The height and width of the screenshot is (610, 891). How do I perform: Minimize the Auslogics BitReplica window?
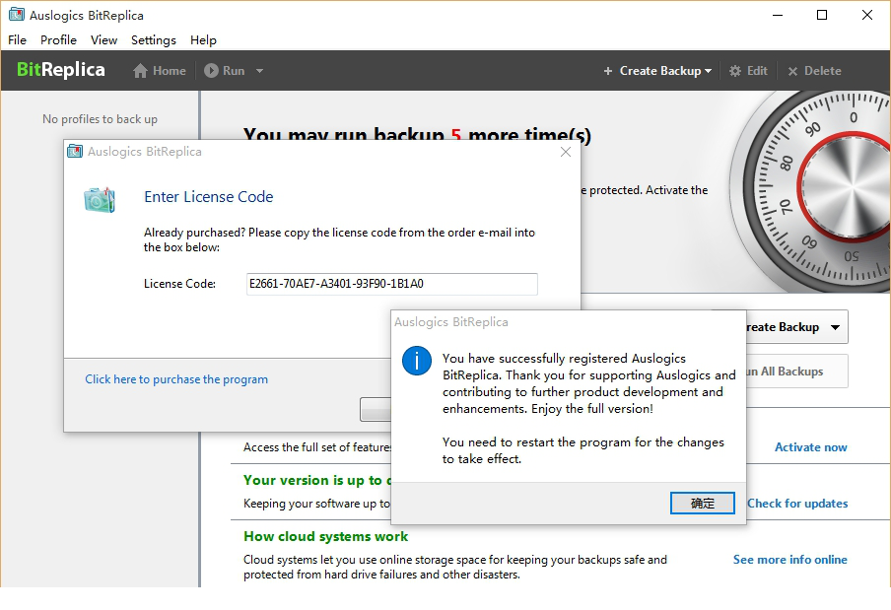point(778,16)
